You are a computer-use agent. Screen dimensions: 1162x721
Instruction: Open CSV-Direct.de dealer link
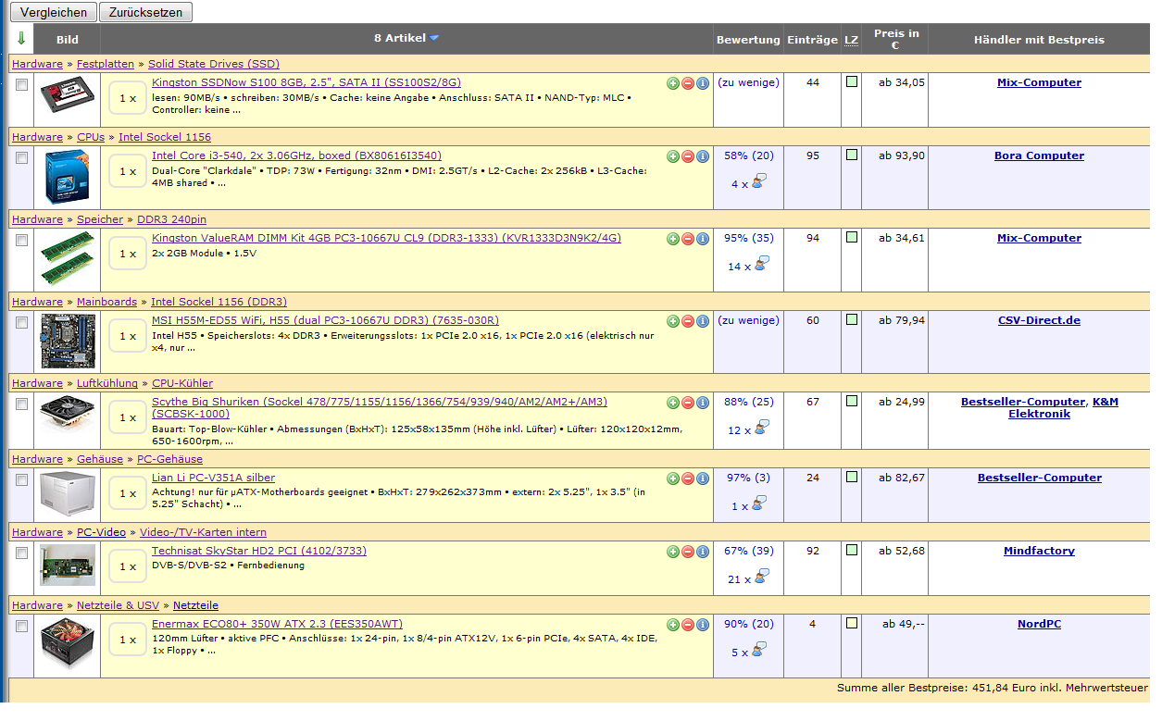pos(1039,320)
